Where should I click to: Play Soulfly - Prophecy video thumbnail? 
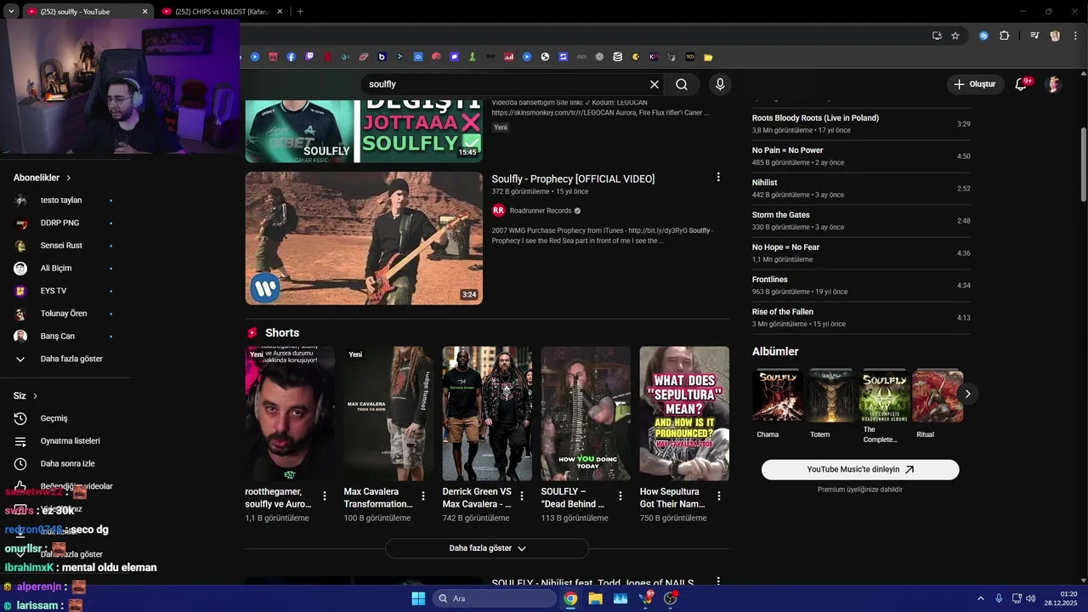click(x=364, y=238)
